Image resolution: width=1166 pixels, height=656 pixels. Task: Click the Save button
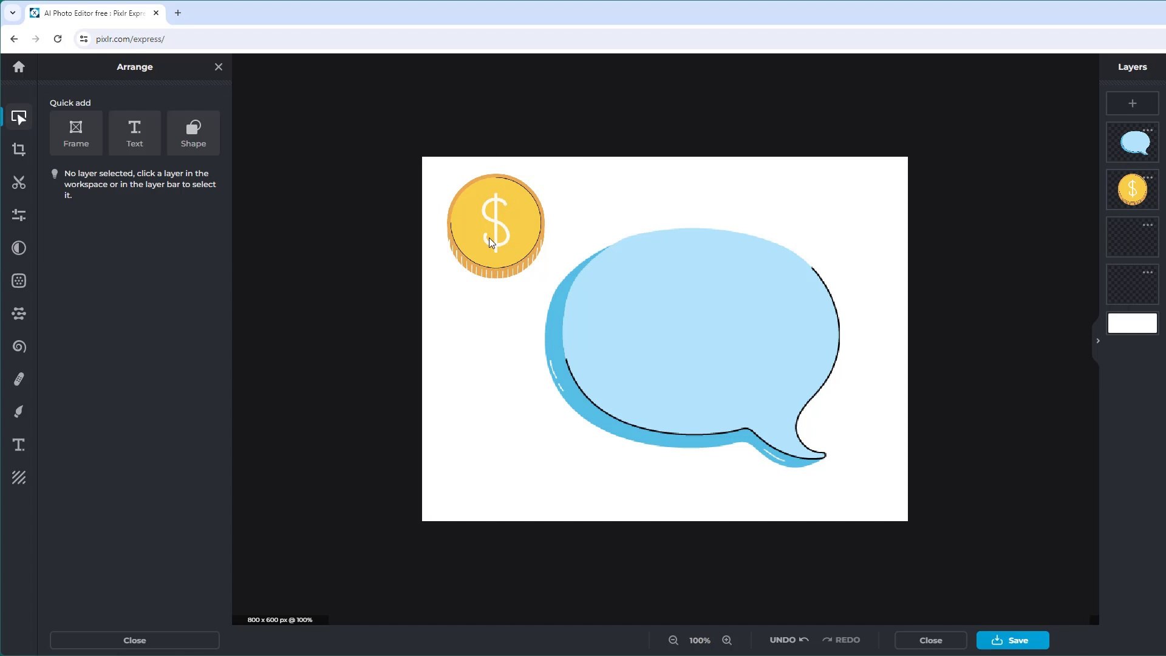click(1012, 640)
